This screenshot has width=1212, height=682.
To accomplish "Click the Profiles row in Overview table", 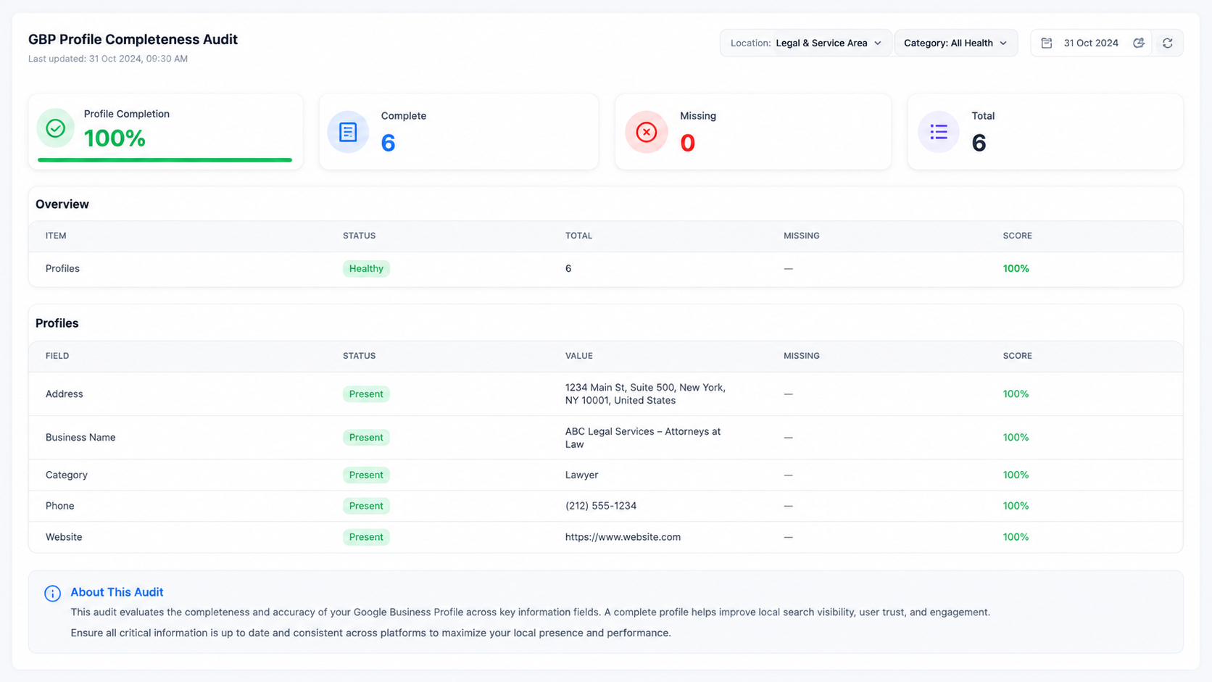I will click(x=605, y=269).
